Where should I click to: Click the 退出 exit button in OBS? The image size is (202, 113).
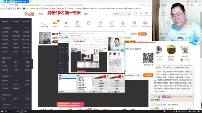tap(117, 89)
